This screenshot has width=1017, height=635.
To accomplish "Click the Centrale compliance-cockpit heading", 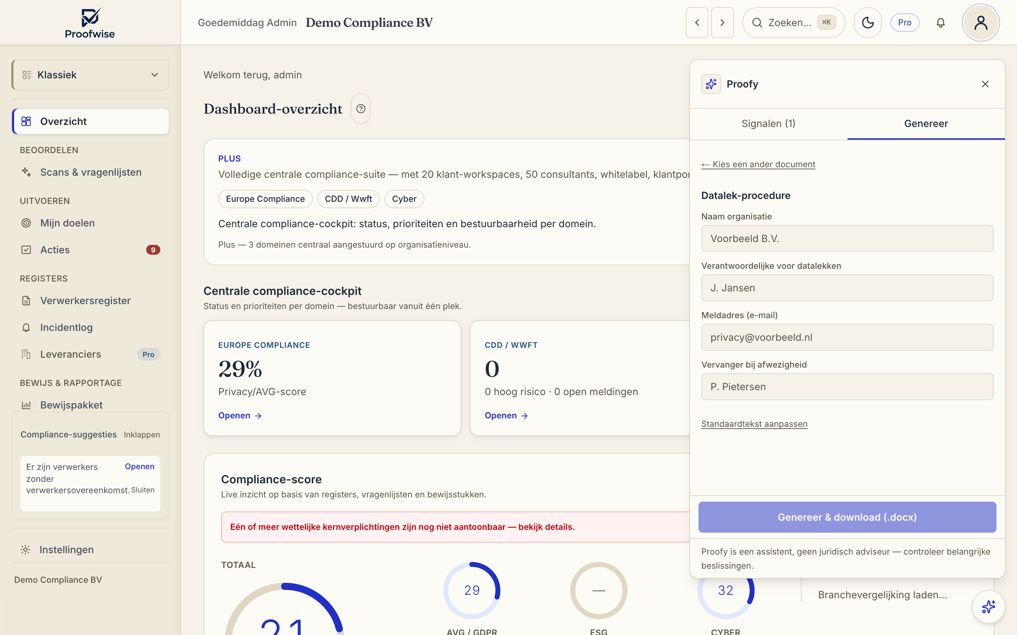I will pos(282,291).
